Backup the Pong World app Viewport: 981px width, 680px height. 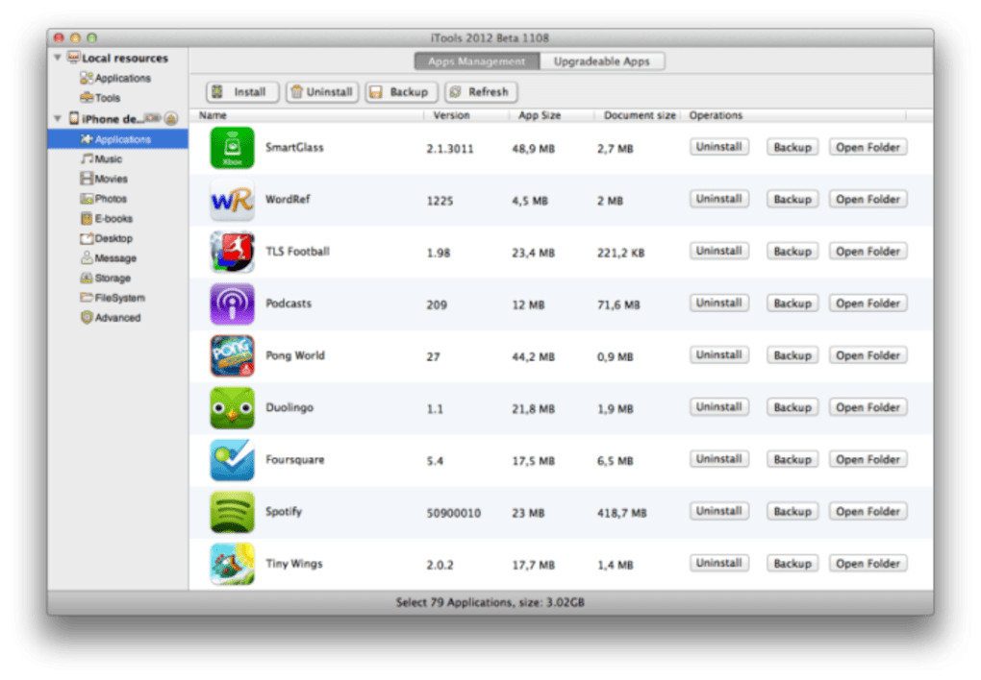click(792, 355)
